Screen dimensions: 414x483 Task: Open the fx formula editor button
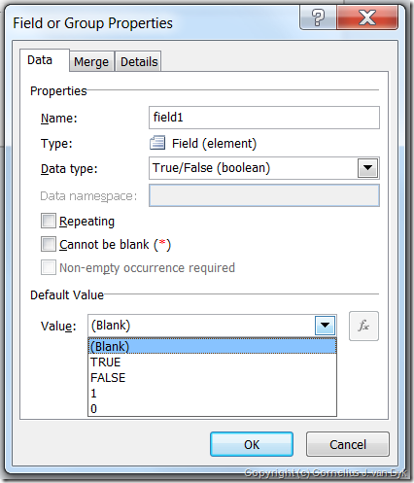click(363, 326)
